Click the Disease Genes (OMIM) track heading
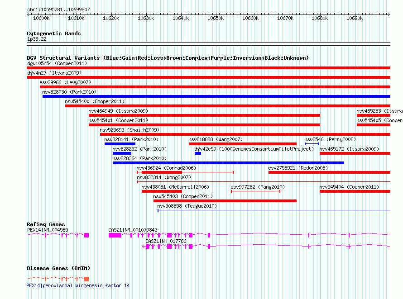The height and width of the screenshot is (299, 403). coord(58,268)
